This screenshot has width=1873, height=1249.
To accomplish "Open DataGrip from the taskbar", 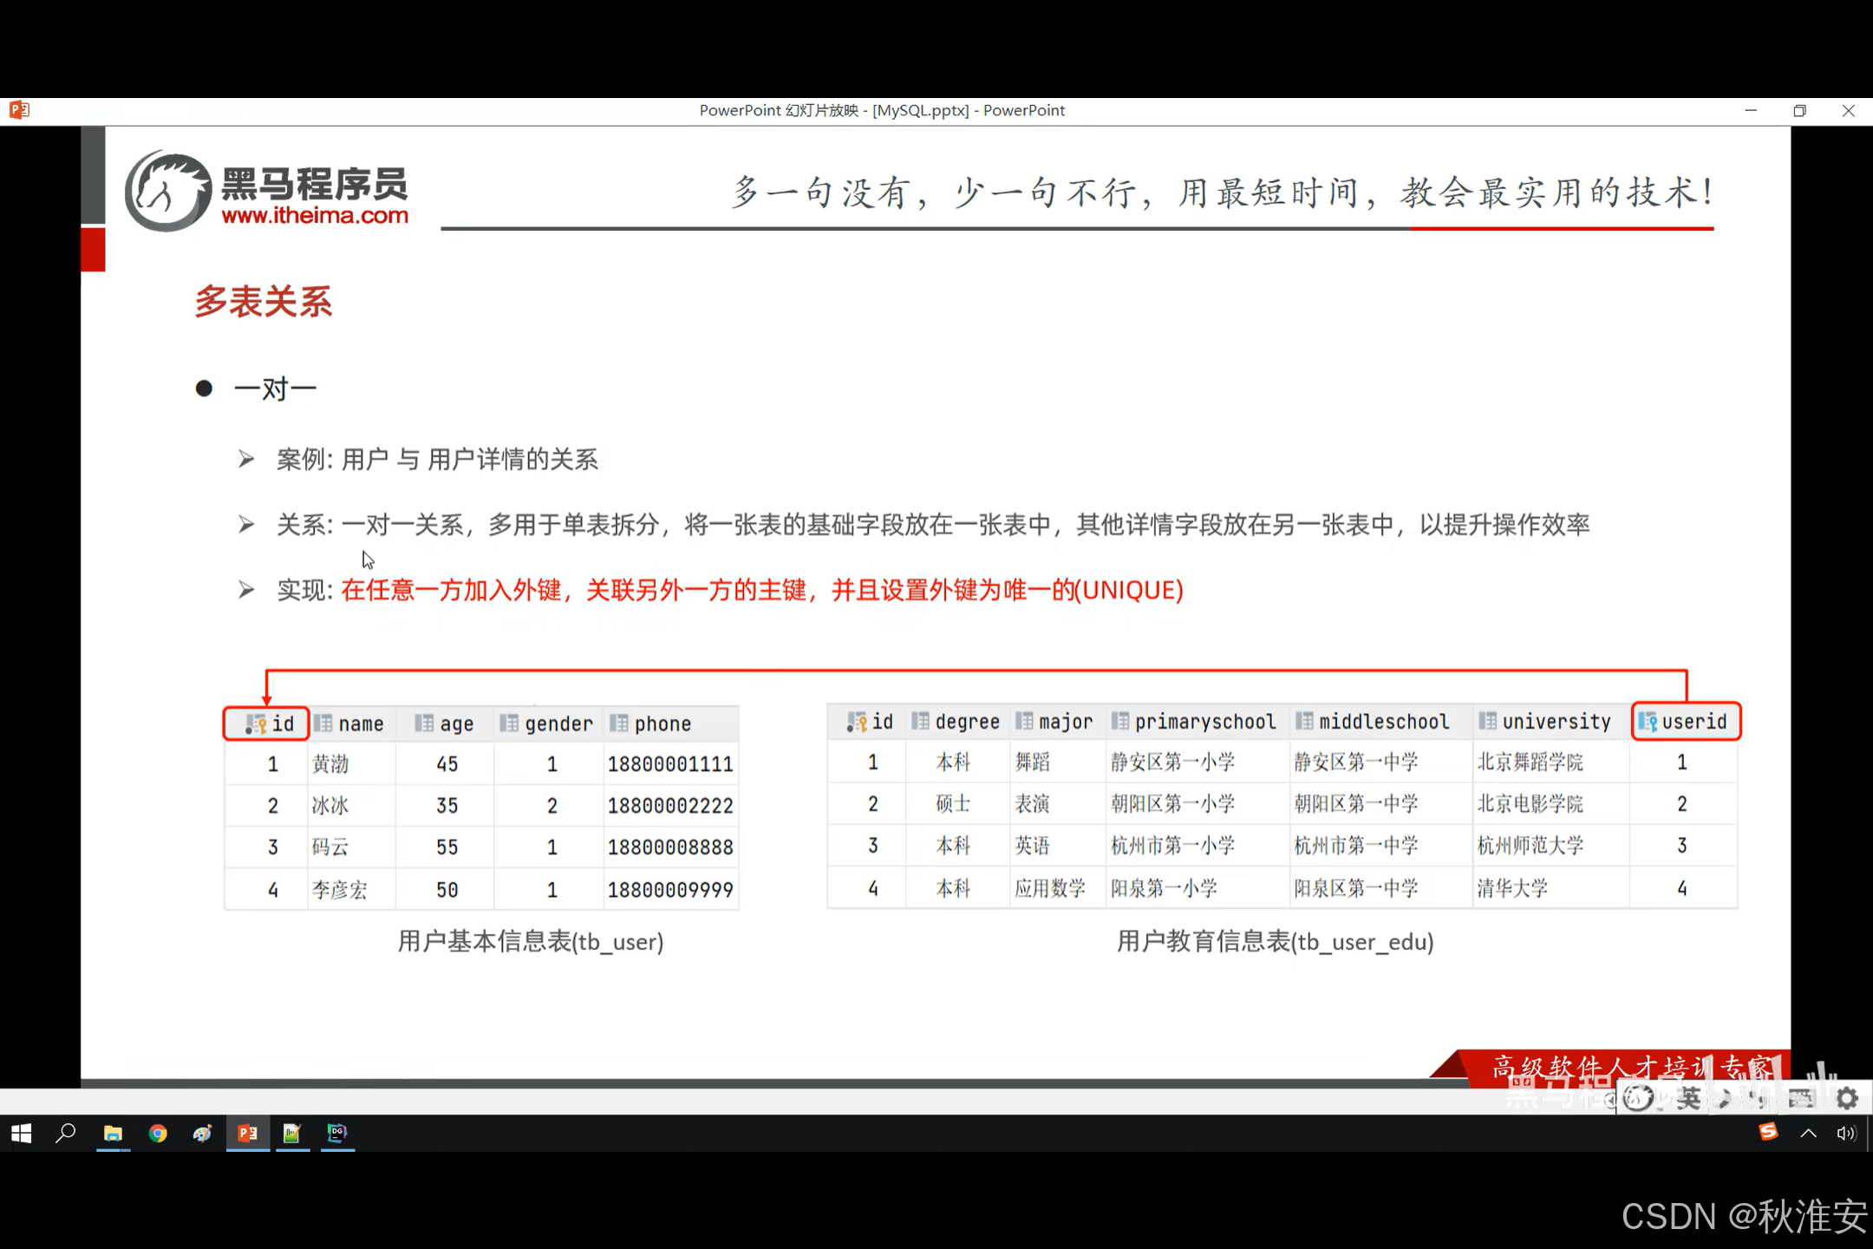I will (337, 1133).
